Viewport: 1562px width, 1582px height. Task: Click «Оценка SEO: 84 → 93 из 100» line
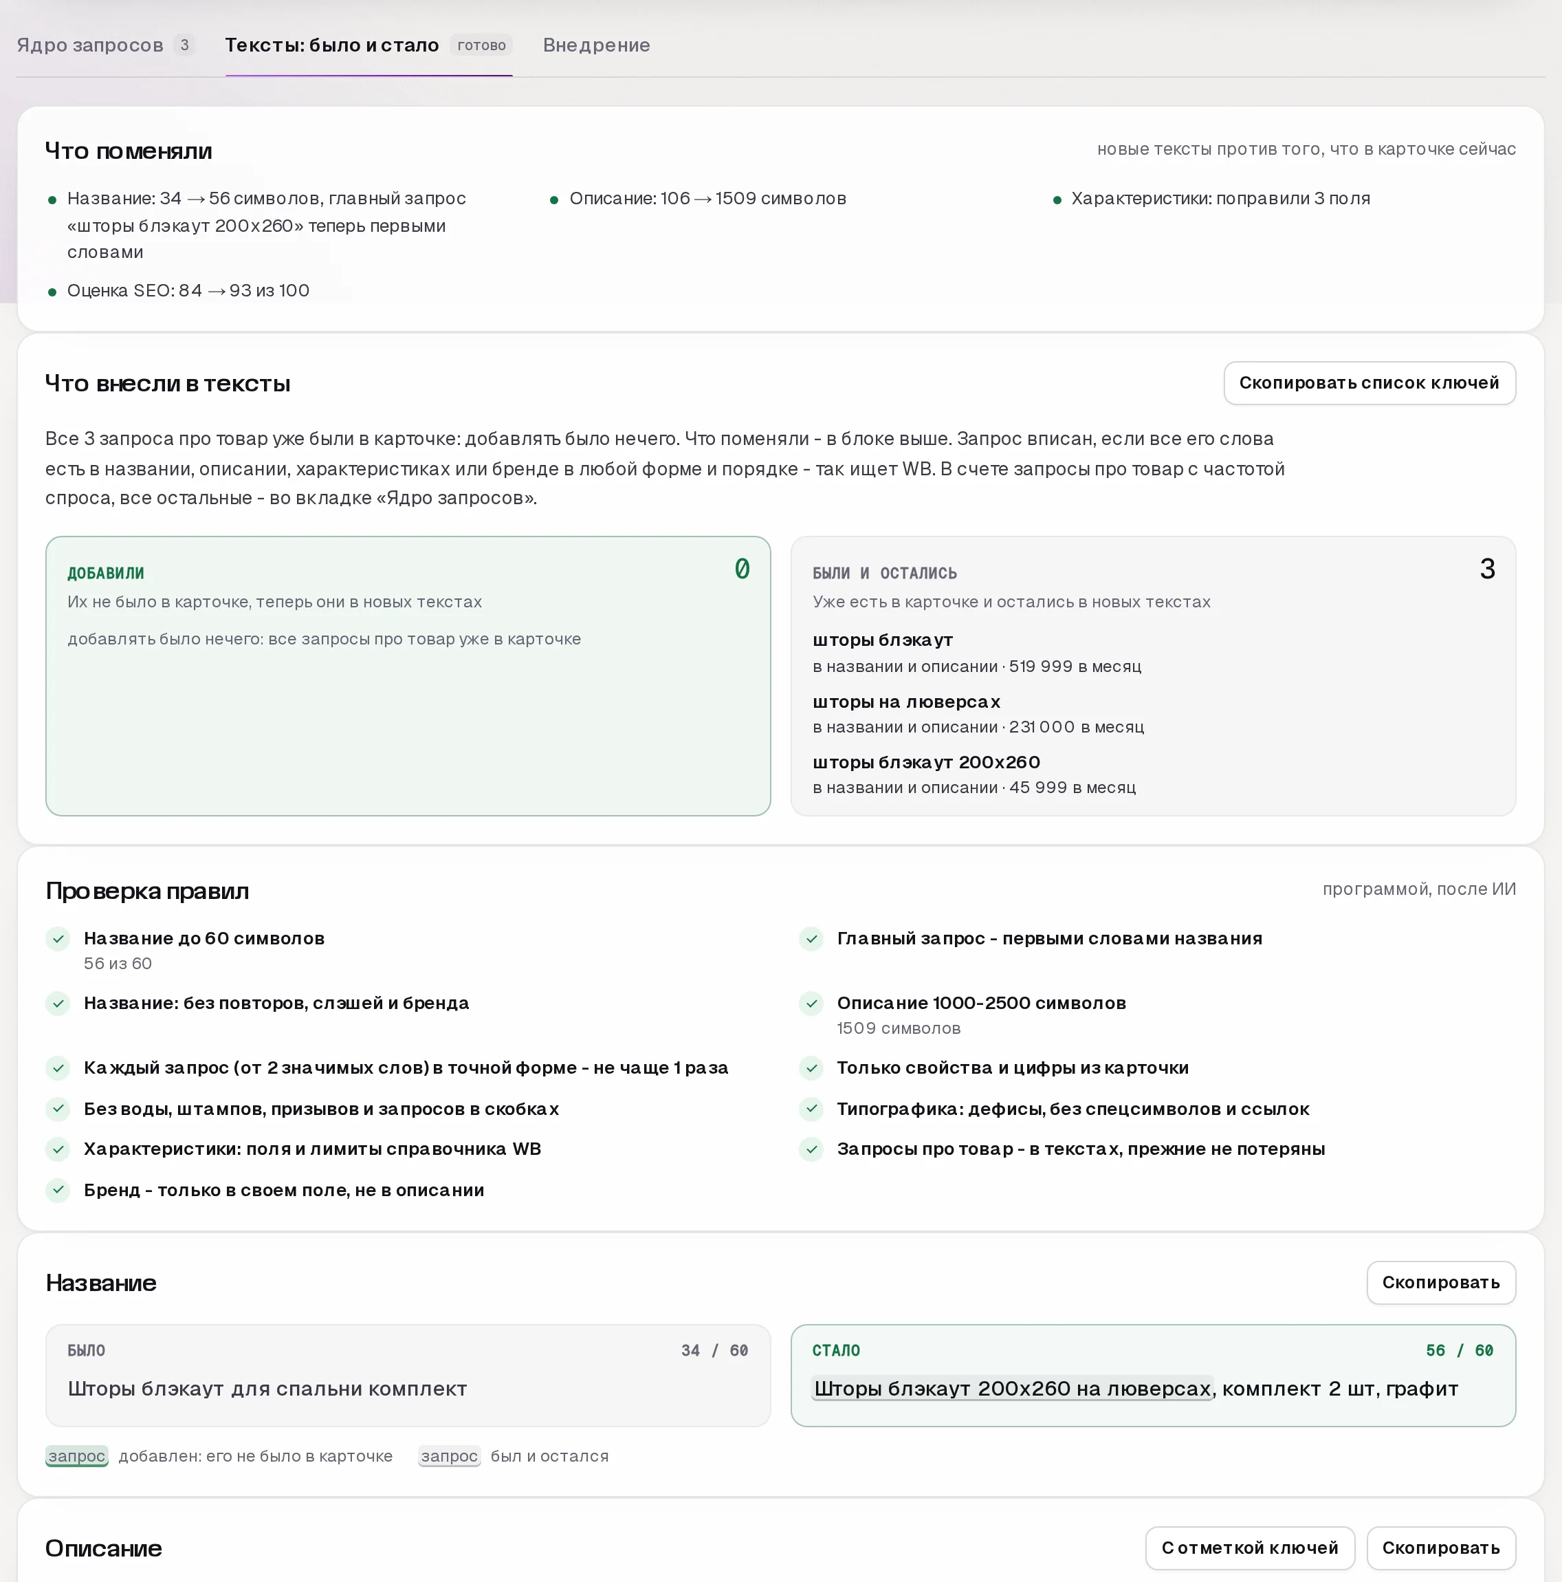[x=188, y=291]
